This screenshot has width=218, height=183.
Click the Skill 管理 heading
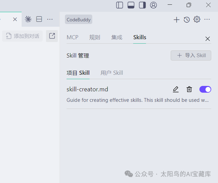click(78, 55)
